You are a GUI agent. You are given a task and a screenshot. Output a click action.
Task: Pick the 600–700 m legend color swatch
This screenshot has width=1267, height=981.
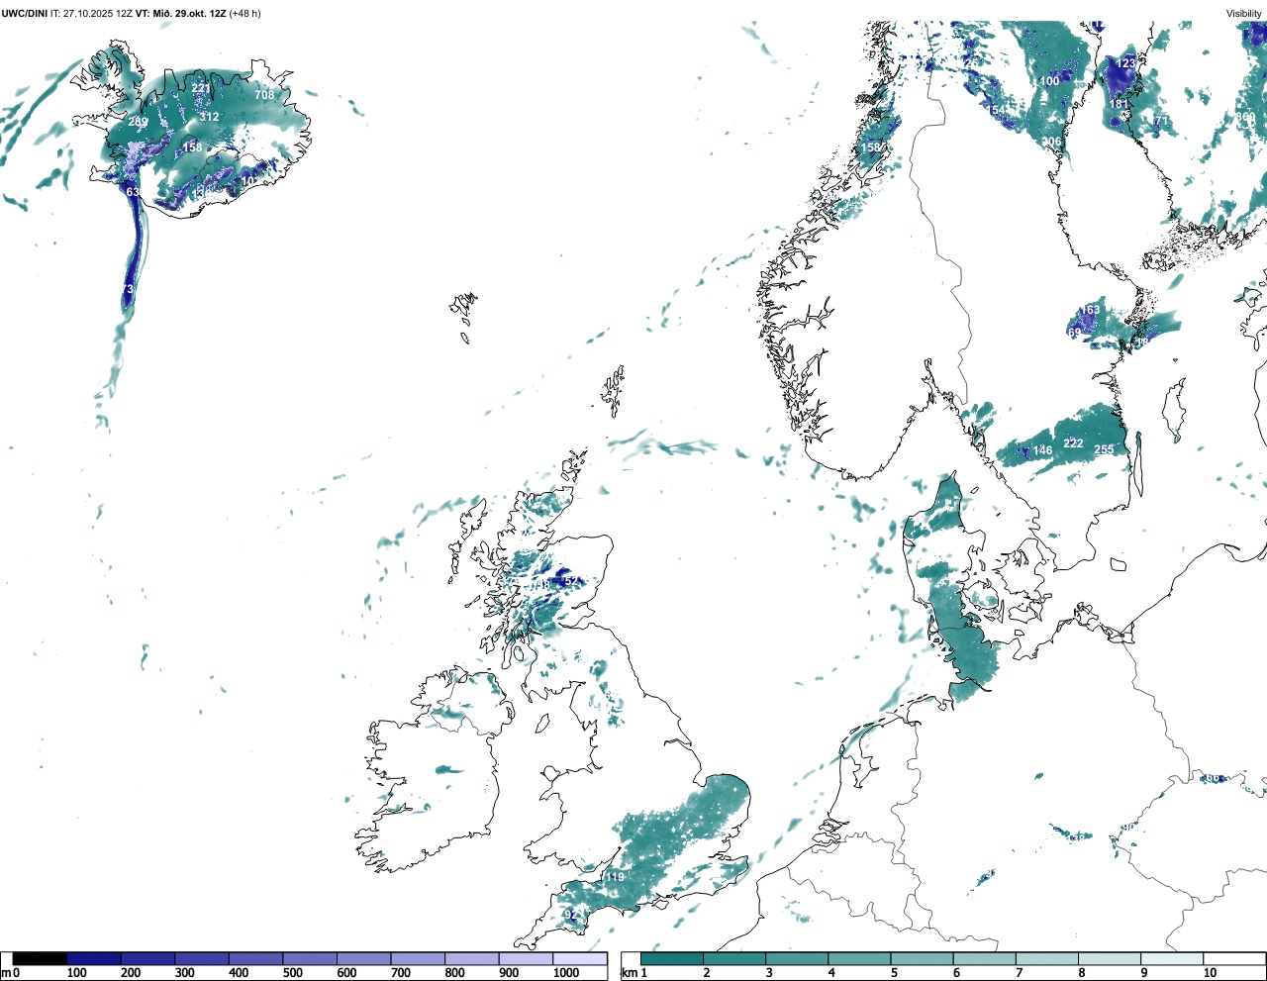363,958
